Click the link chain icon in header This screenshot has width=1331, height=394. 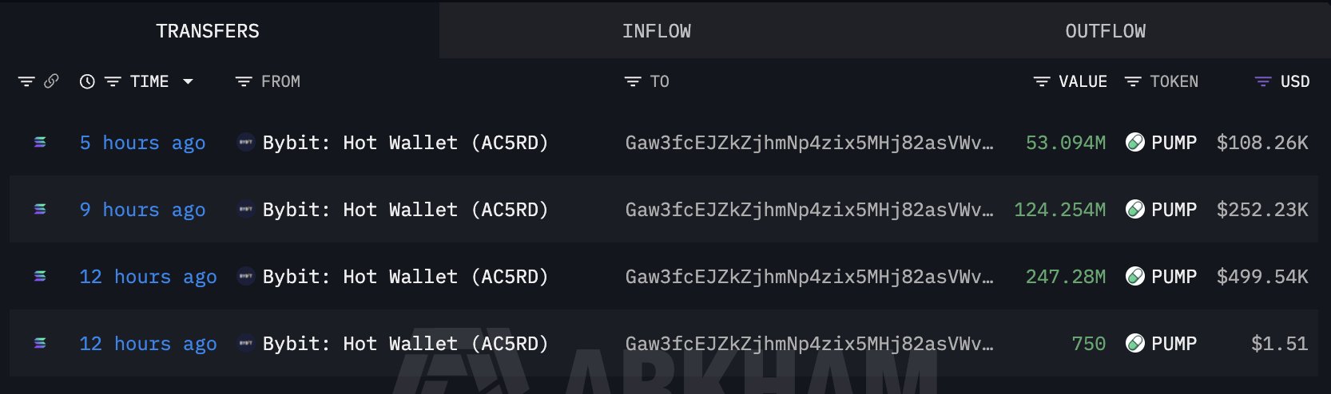click(x=51, y=81)
